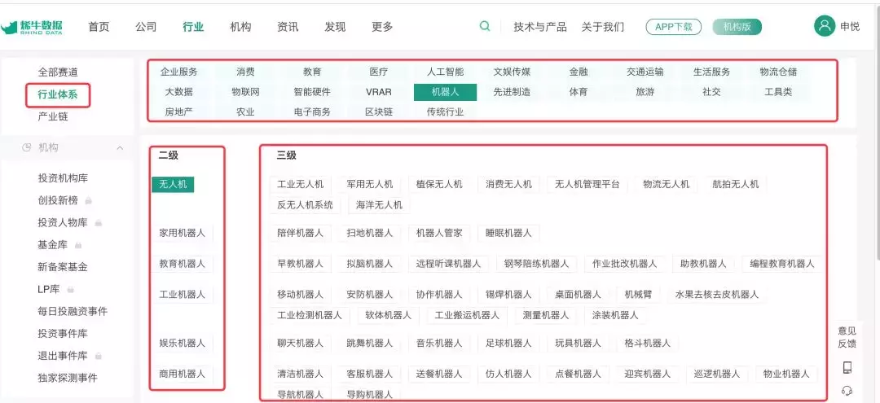Image resolution: width=880 pixels, height=403 pixels.
Task: Open 公司 in top navigation
Action: (x=146, y=27)
